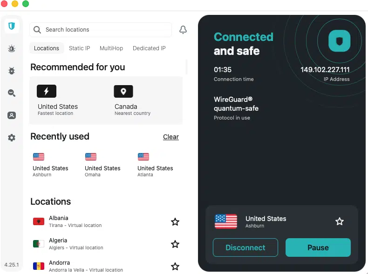Click the Algeria flag icon
The image size is (368, 274).
tap(39, 244)
